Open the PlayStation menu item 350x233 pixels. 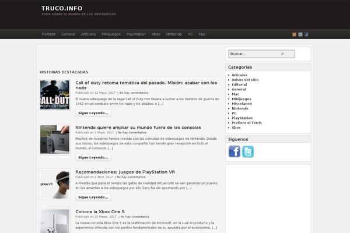point(136,34)
